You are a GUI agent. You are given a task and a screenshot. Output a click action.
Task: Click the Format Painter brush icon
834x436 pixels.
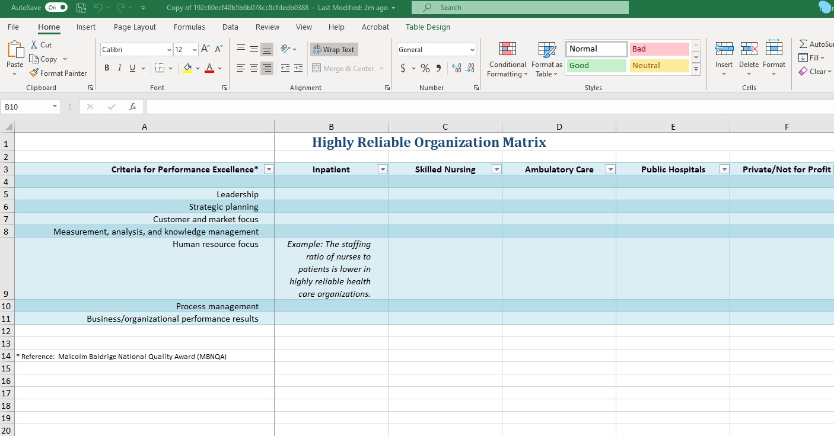[34, 73]
